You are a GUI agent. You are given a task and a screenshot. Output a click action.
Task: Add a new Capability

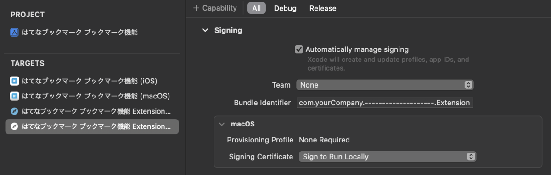[x=215, y=8]
